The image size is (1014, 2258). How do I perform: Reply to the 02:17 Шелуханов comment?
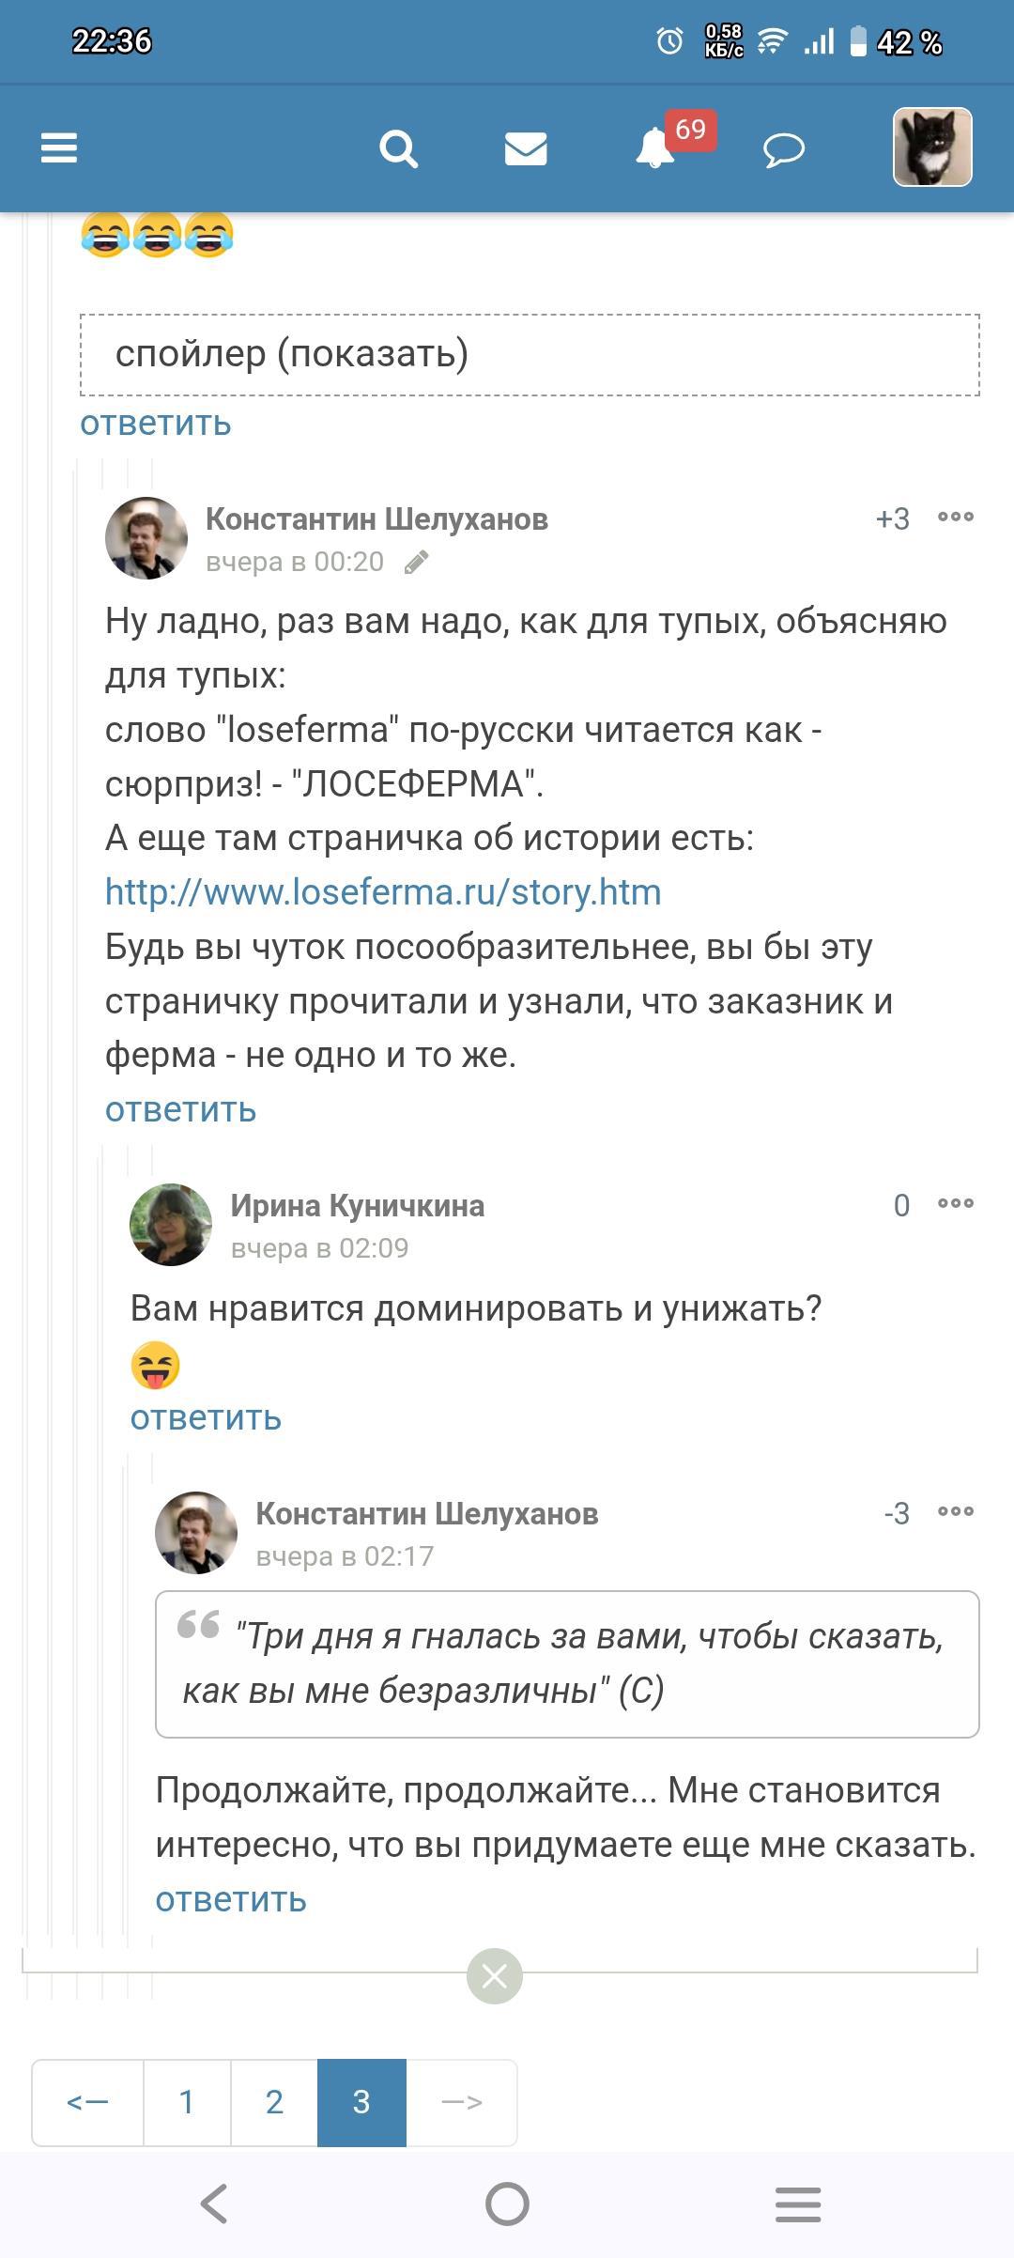[231, 1899]
